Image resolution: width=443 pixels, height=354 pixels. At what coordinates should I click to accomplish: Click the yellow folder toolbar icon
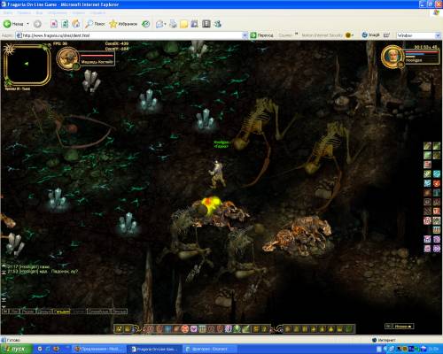click(x=183, y=24)
